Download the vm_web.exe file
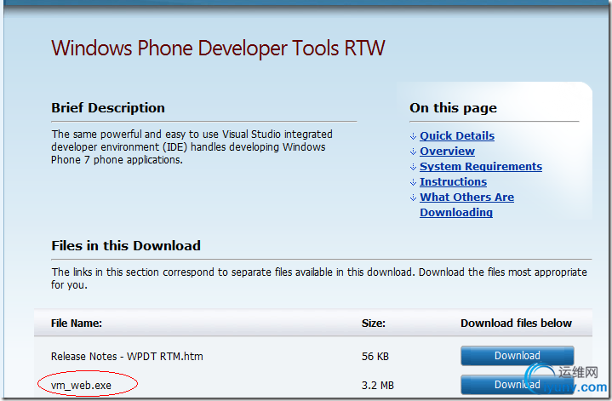 (x=518, y=385)
